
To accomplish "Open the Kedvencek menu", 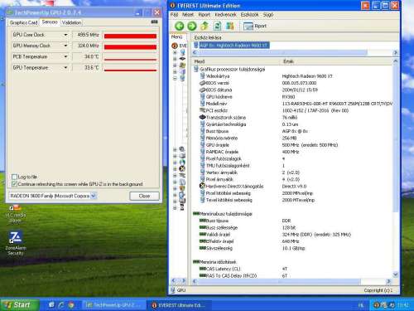I will click(225, 14).
